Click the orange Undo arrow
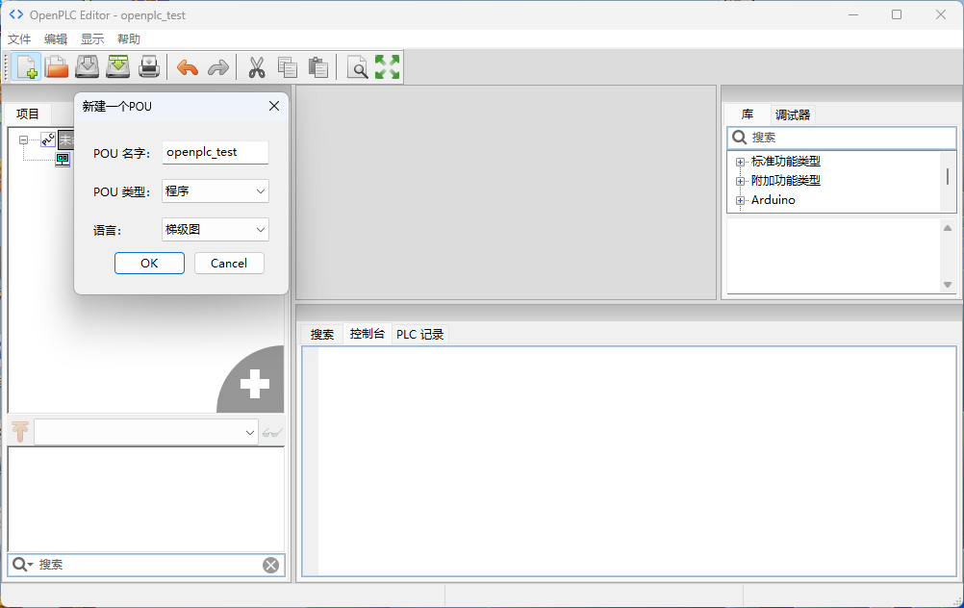The width and height of the screenshot is (964, 608). pyautogui.click(x=188, y=67)
